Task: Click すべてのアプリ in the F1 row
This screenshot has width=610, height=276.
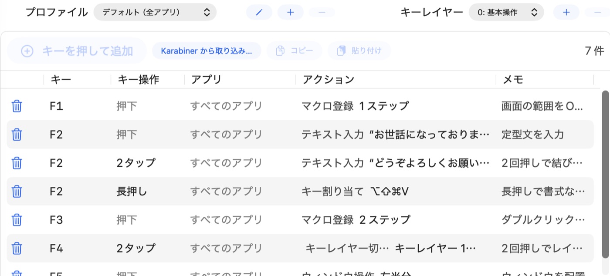Action: [x=226, y=106]
